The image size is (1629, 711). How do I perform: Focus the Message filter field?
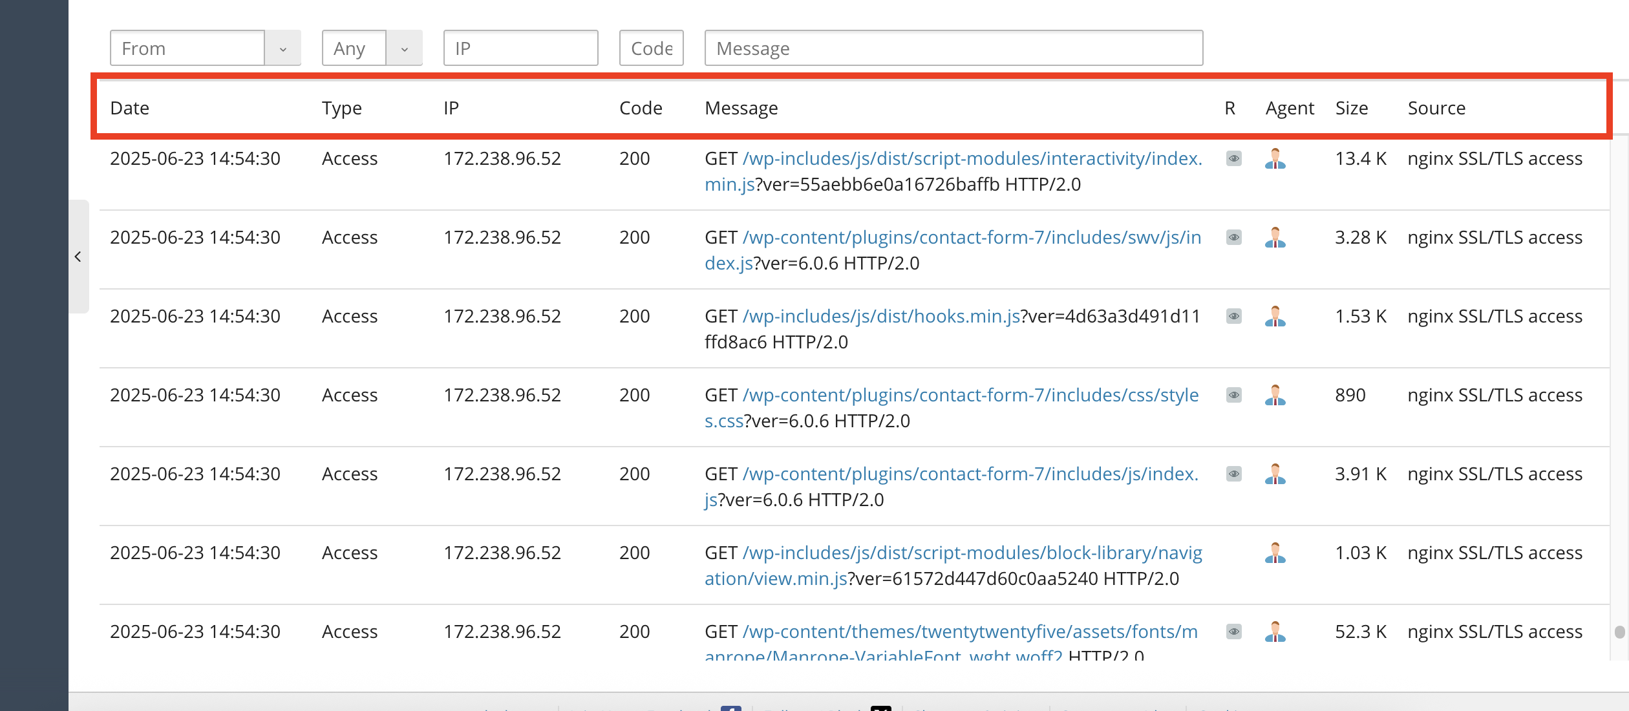point(953,48)
